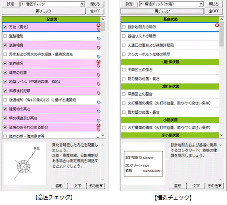
Task: Click 全OFF button in right panel
Action: point(214,11)
